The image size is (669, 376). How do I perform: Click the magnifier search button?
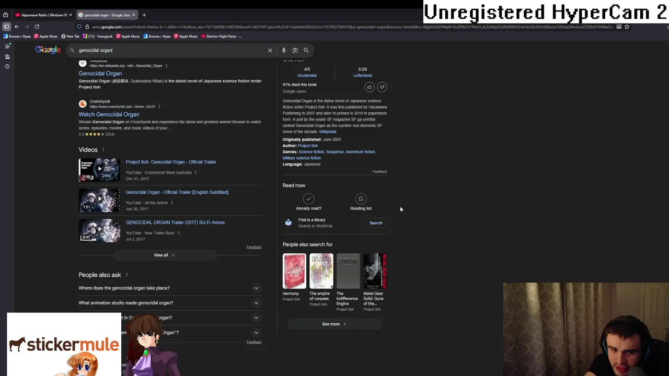(306, 50)
